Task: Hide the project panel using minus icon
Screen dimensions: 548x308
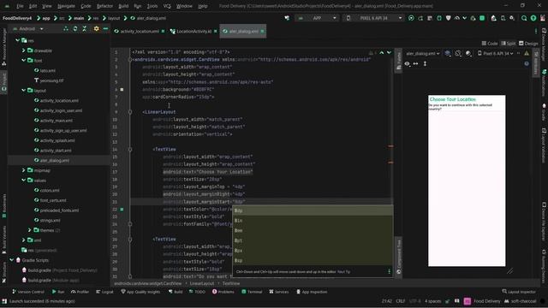Action: point(105,28)
